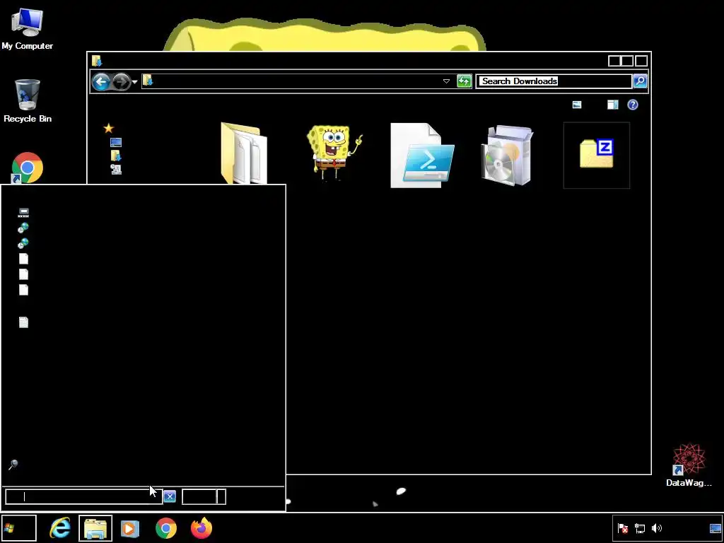Toggle the preview pane icon
The image size is (724, 543).
point(612,105)
